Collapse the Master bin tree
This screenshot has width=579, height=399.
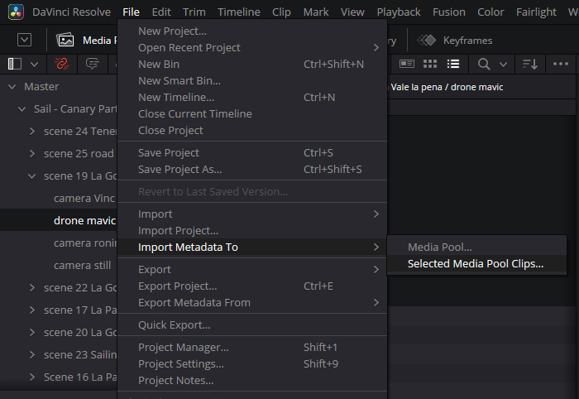point(12,86)
